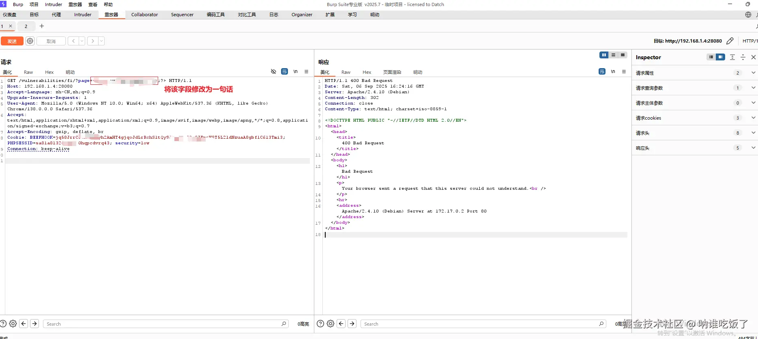758x339 pixels.
Task: Switch to the response 页面渲染 tab
Action: (x=392, y=72)
